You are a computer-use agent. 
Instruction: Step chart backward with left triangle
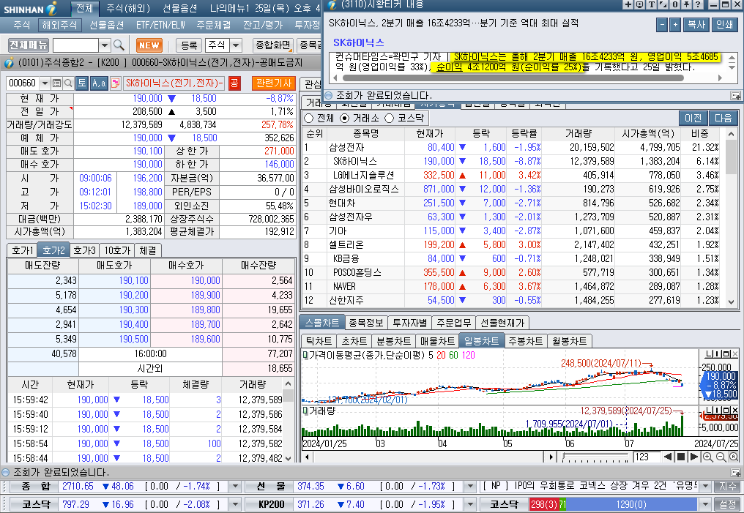pyautogui.click(x=668, y=457)
